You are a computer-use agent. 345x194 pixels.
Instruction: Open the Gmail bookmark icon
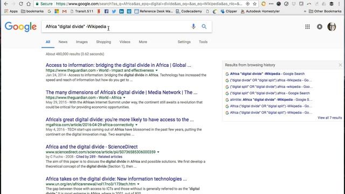64,11
